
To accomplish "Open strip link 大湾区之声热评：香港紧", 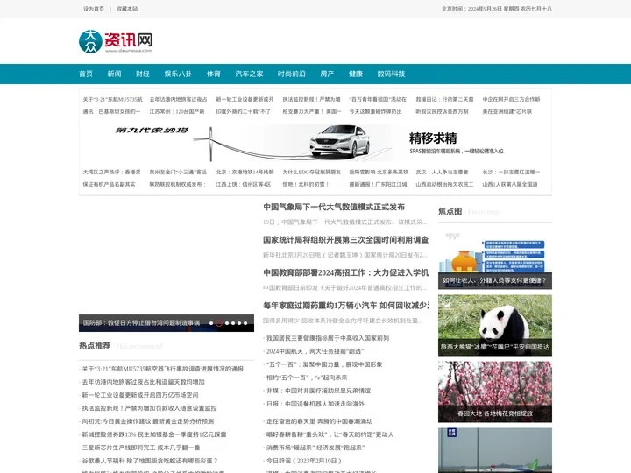I will click(x=111, y=173).
